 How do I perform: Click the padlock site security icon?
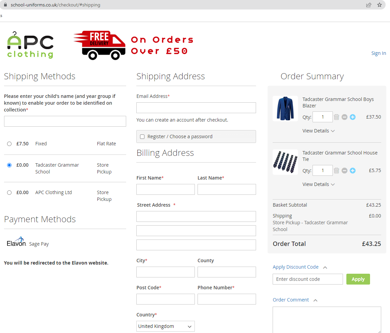tap(5, 5)
